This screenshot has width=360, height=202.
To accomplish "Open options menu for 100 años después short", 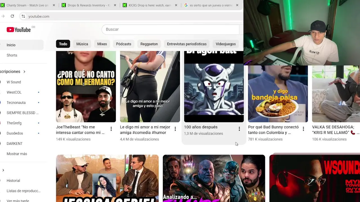I will pos(239,129).
